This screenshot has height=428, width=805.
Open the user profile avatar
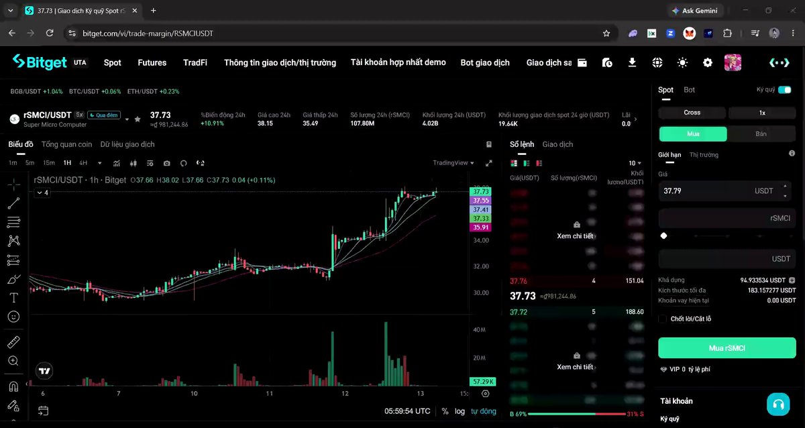[733, 62]
